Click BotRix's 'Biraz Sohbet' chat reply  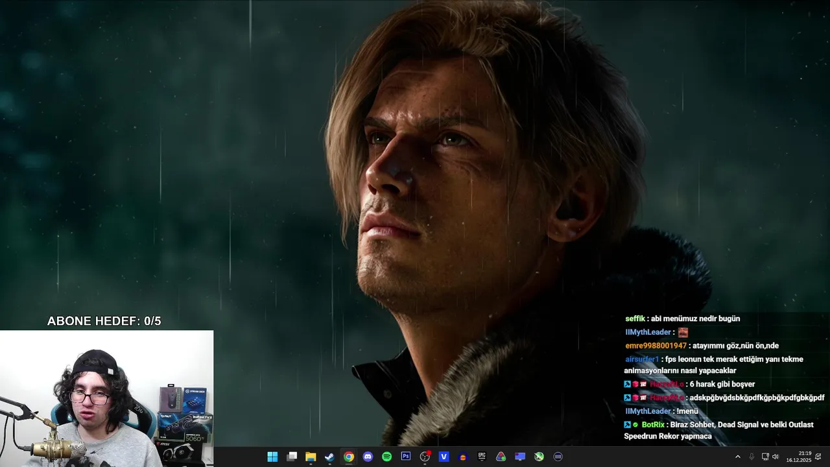(718, 430)
